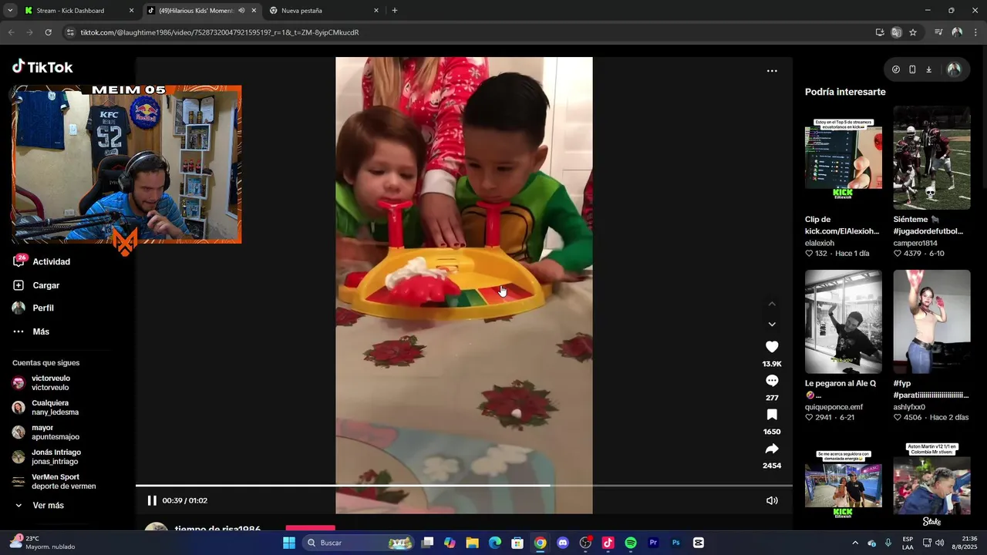Viewport: 987px width, 555px height.
Task: View site information icon in address bar
Action: 70,32
